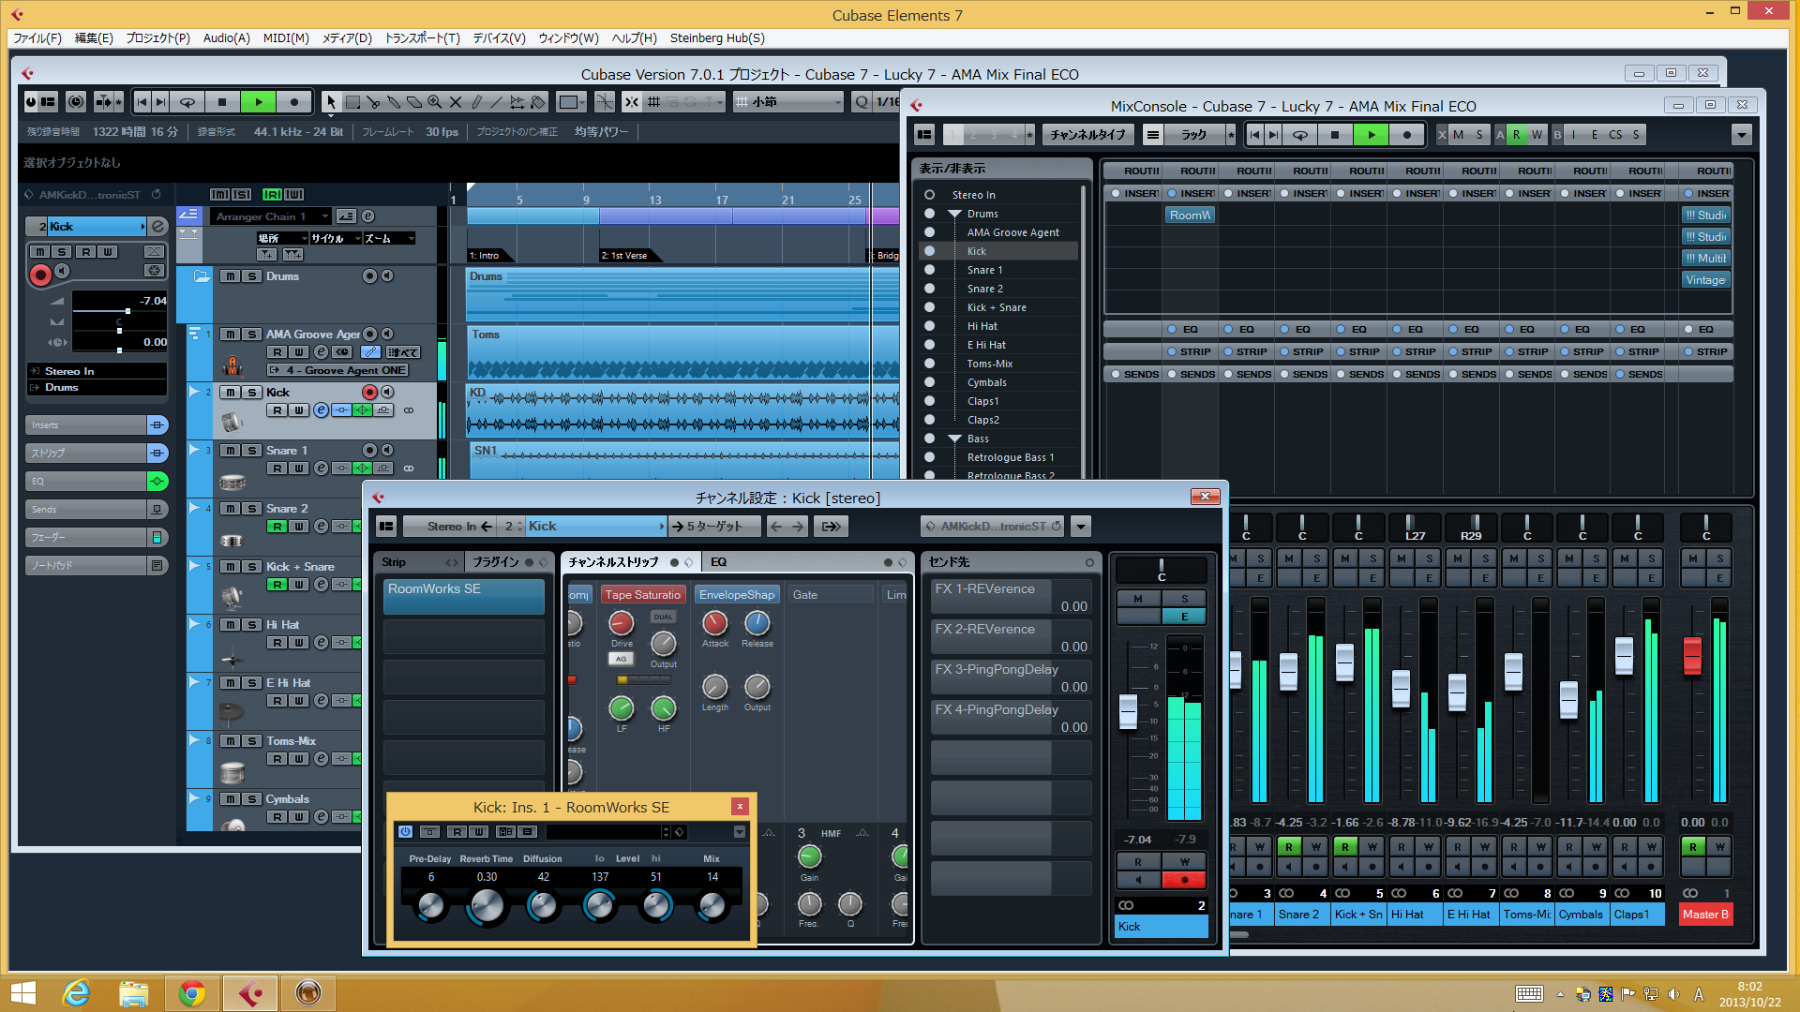Toggle cycle loop in project window transport
This screenshot has height=1012, width=1800.
[187, 101]
